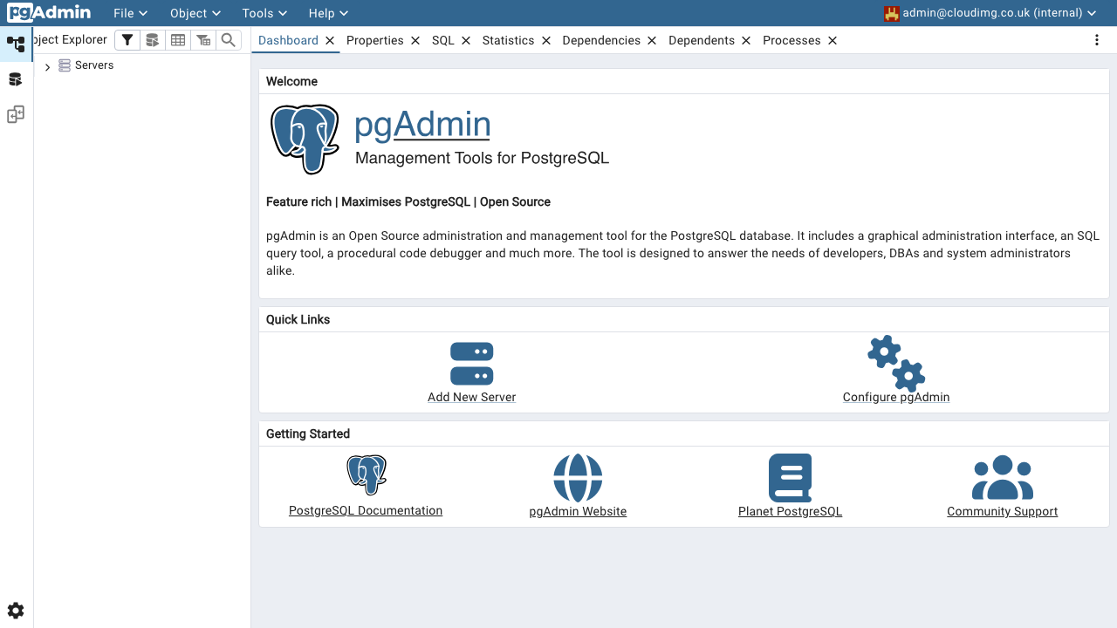Open the Query Tool Workspace sidebar icon
Image resolution: width=1117 pixels, height=628 pixels.
(16, 79)
